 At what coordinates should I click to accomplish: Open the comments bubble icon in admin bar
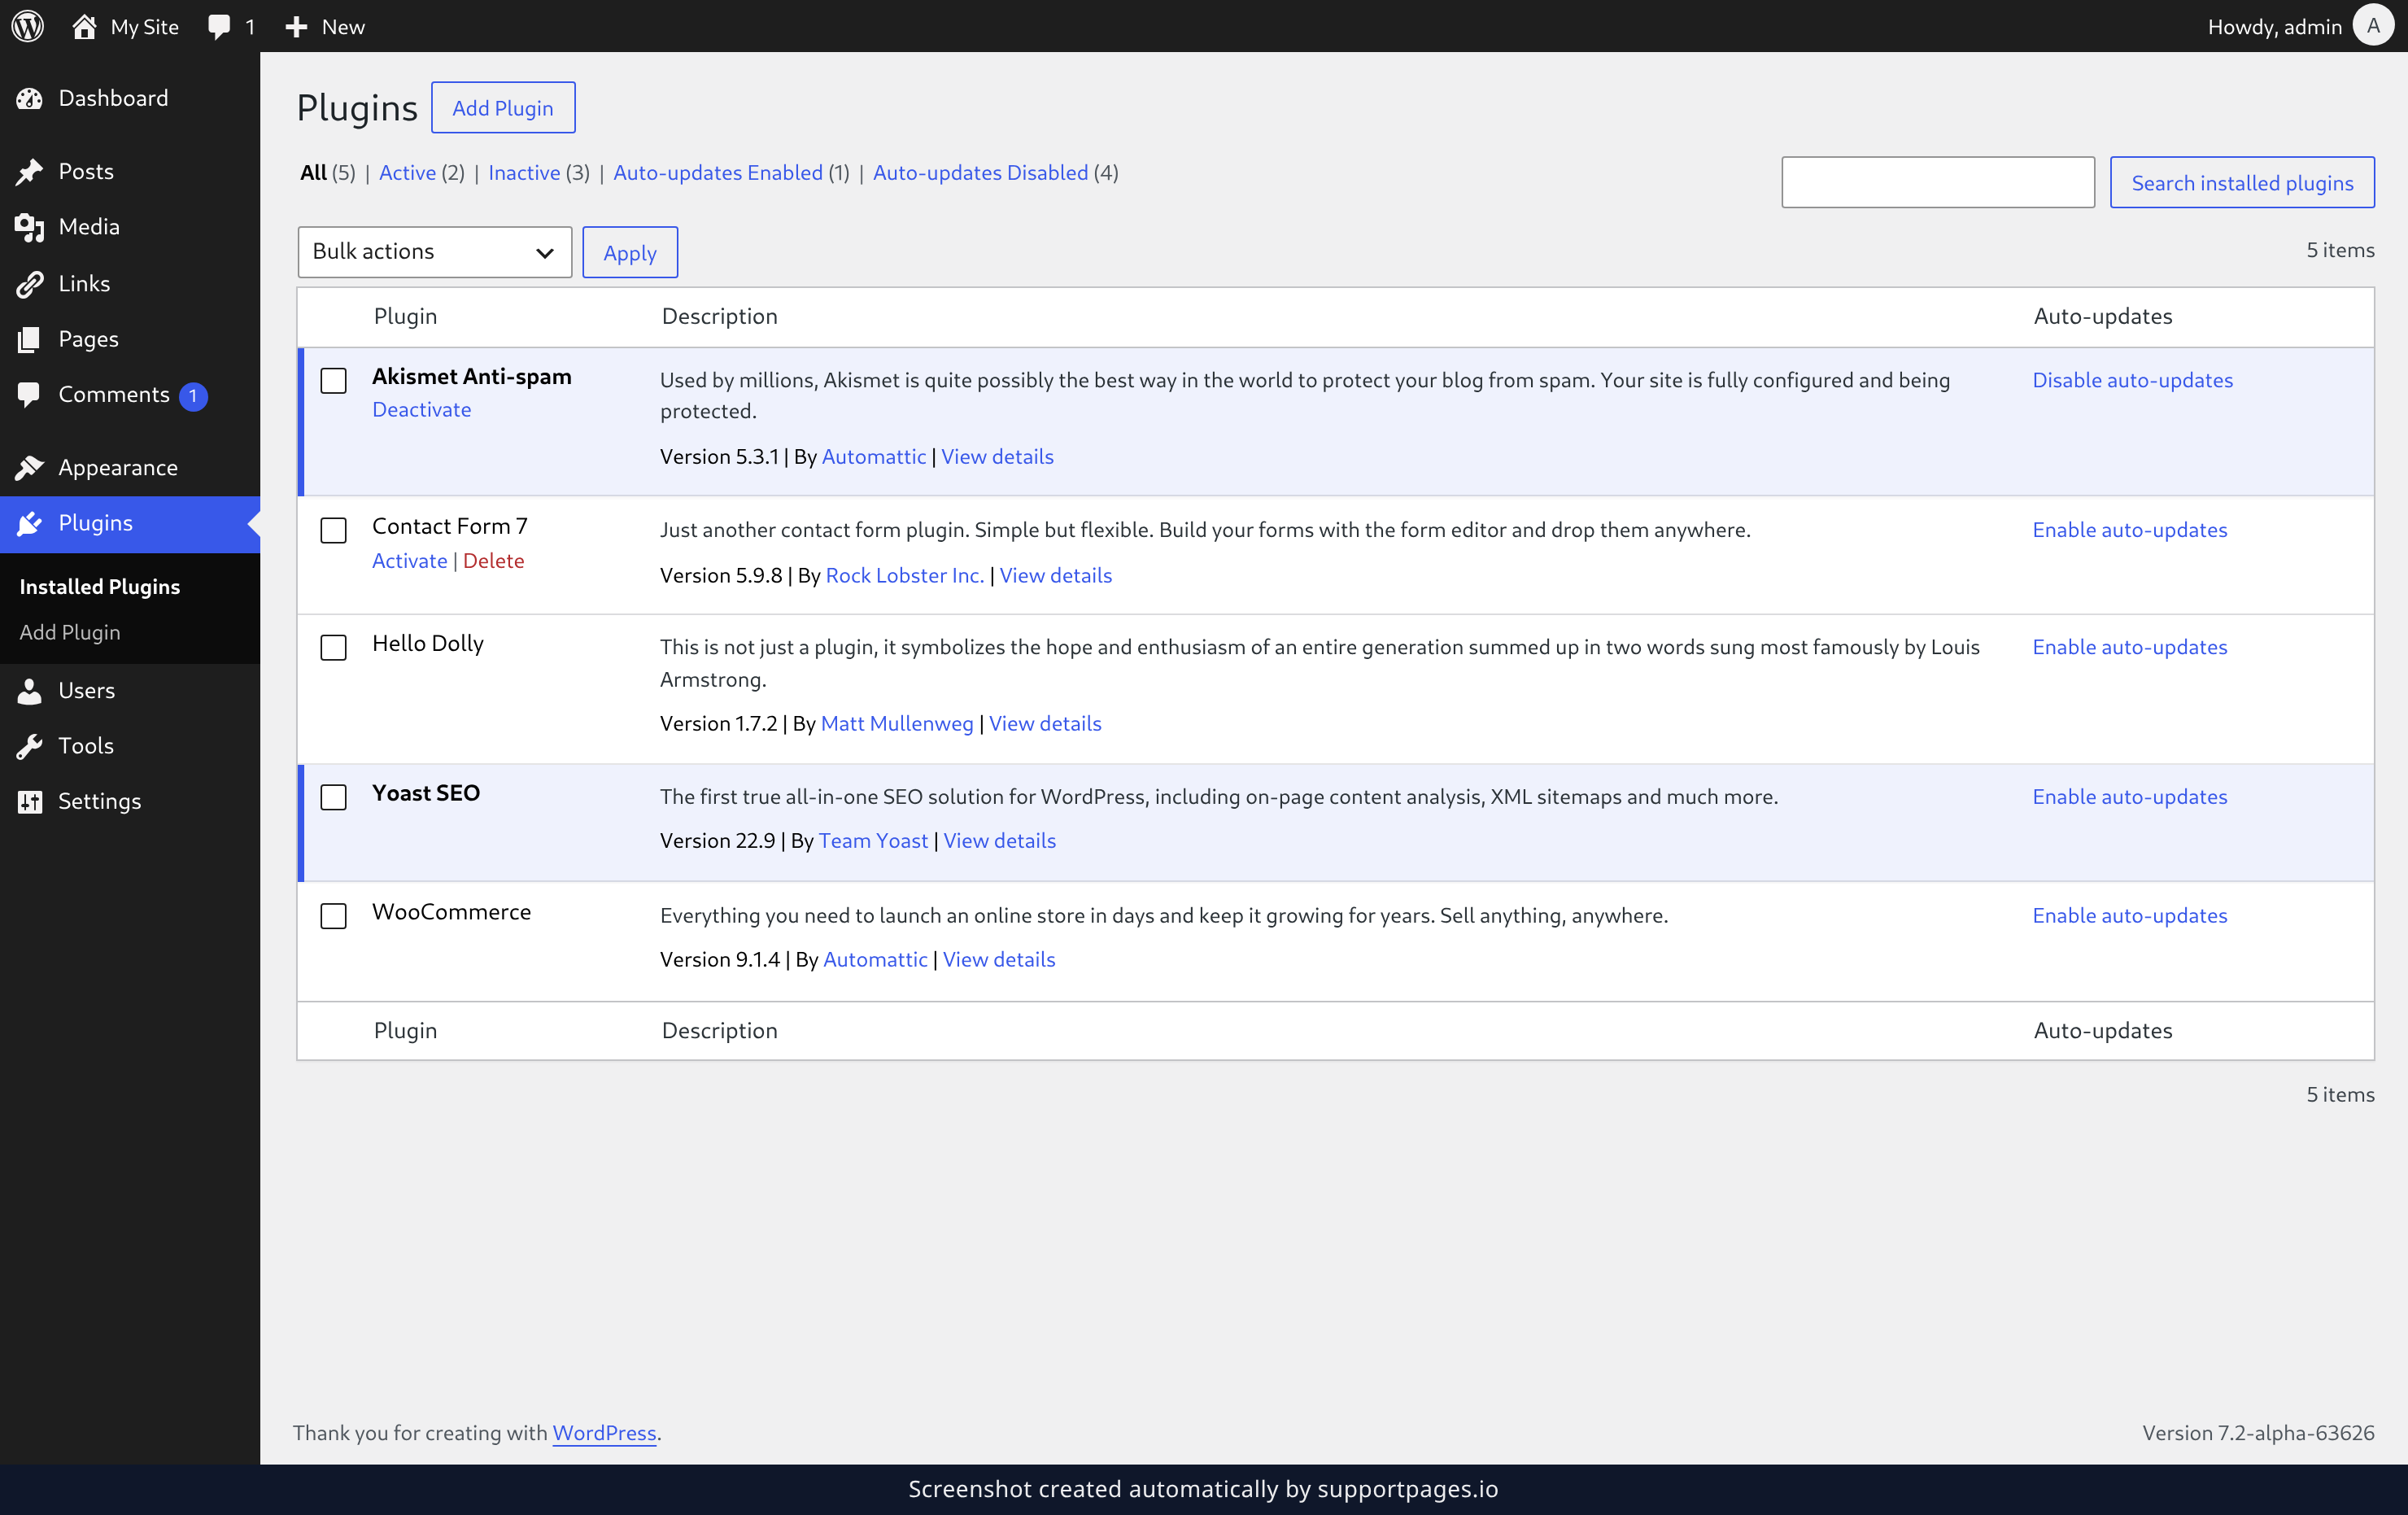pos(219,27)
